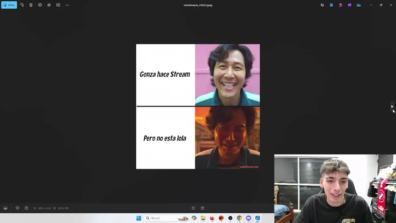
Task: Launch Firefox from the taskbar
Action: [x=212, y=218]
